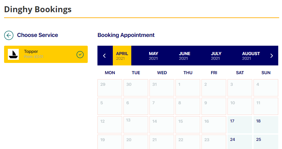Screen dimensions: 282x149
Task: Switch to the May 2021 tab
Action: (x=154, y=56)
